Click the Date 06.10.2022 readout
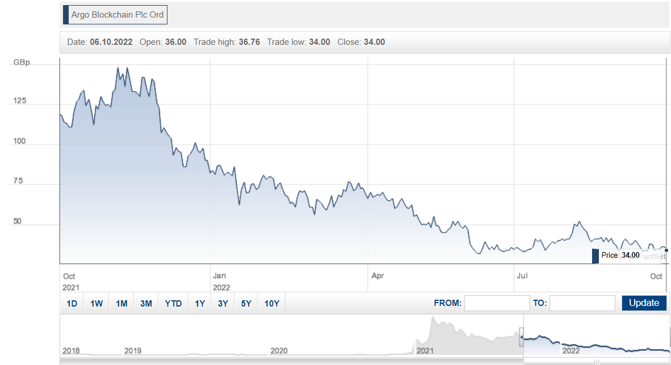 (100, 42)
